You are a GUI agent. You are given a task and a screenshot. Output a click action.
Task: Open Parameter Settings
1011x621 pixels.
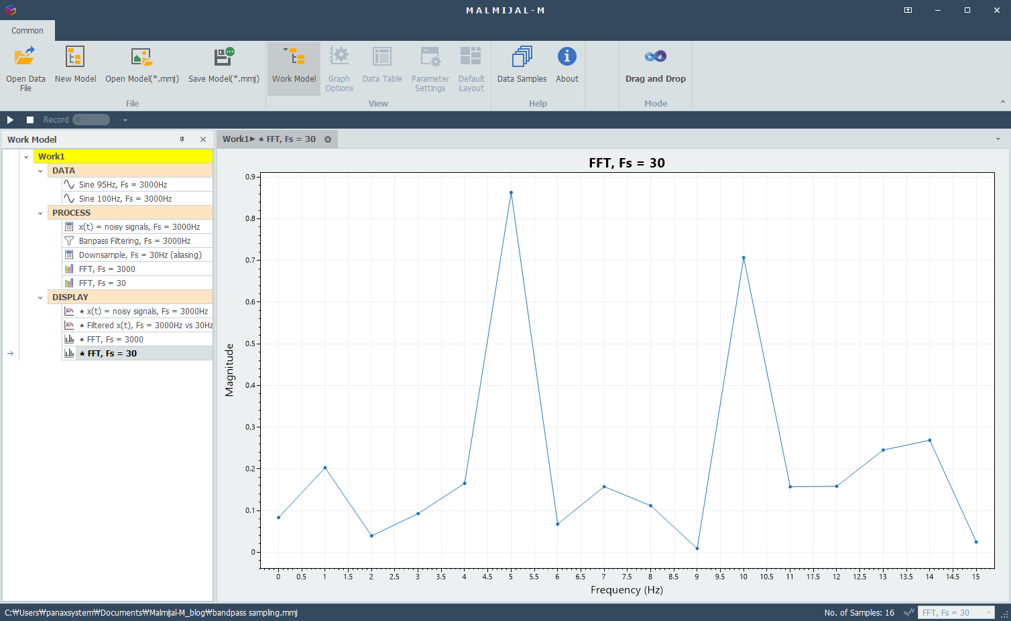tap(430, 68)
